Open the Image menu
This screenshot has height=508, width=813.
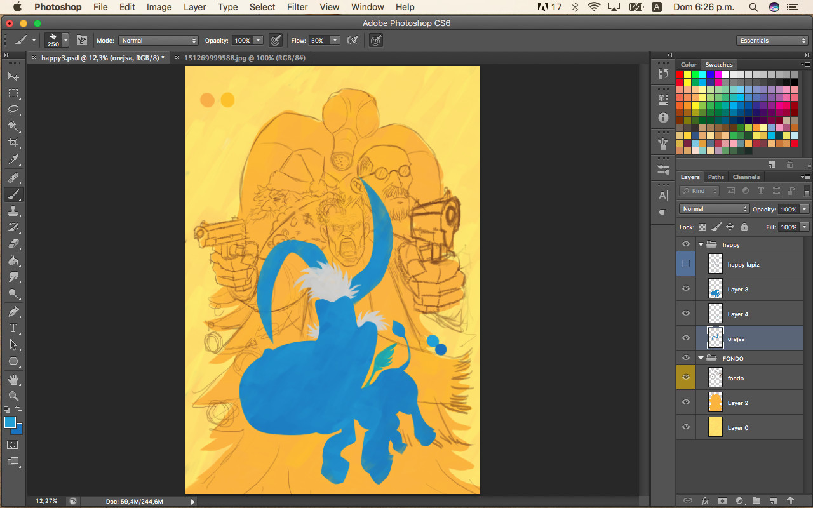tap(159, 7)
